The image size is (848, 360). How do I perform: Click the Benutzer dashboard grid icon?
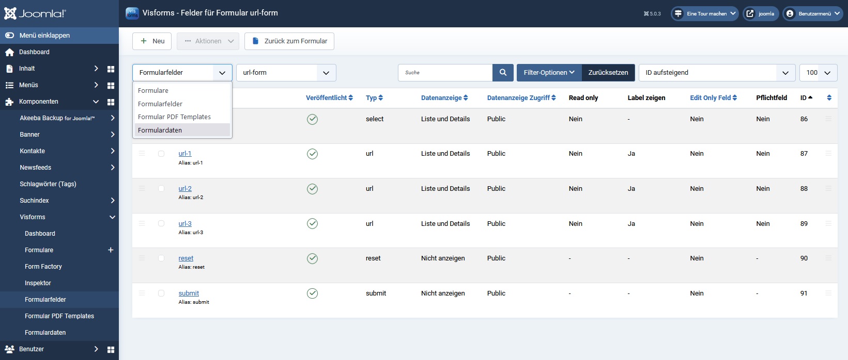coord(111,349)
